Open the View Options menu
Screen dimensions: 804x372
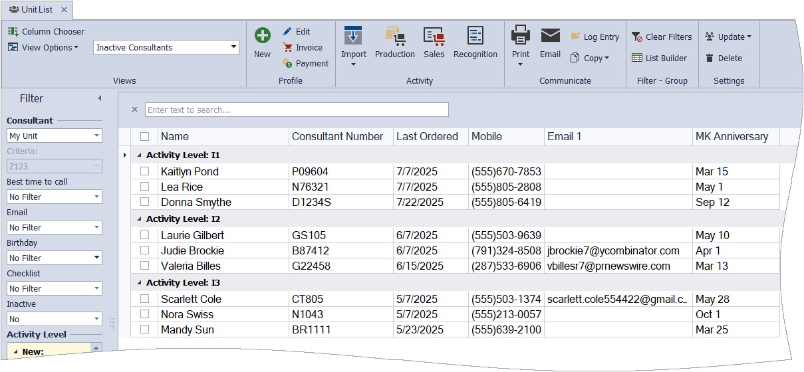(x=43, y=48)
